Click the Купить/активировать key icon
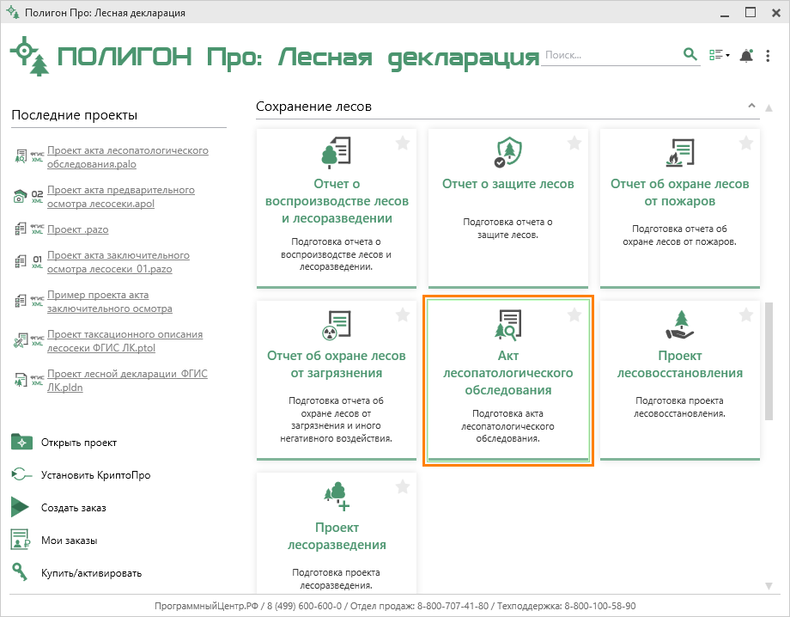 [20, 572]
